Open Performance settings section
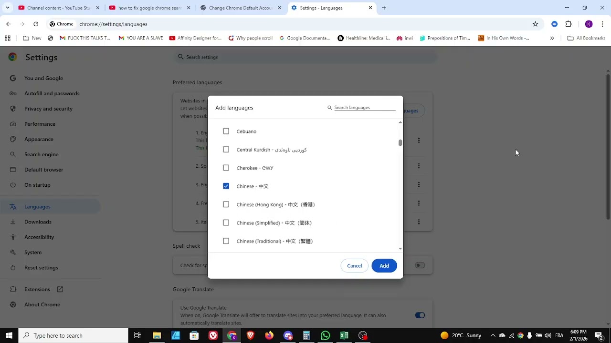611x343 pixels. point(40,124)
